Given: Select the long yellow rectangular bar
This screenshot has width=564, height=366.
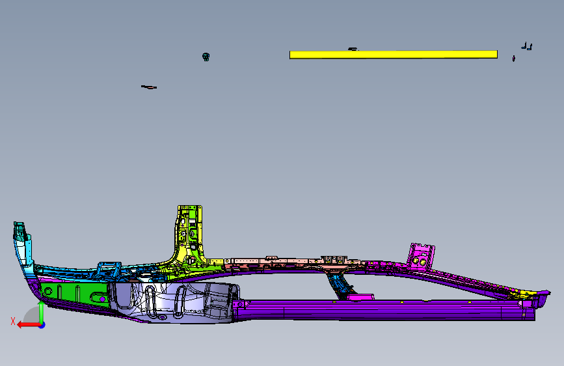Looking at the screenshot, I should [x=394, y=55].
